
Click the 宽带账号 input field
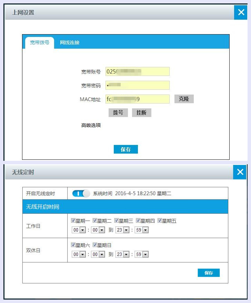point(138,71)
